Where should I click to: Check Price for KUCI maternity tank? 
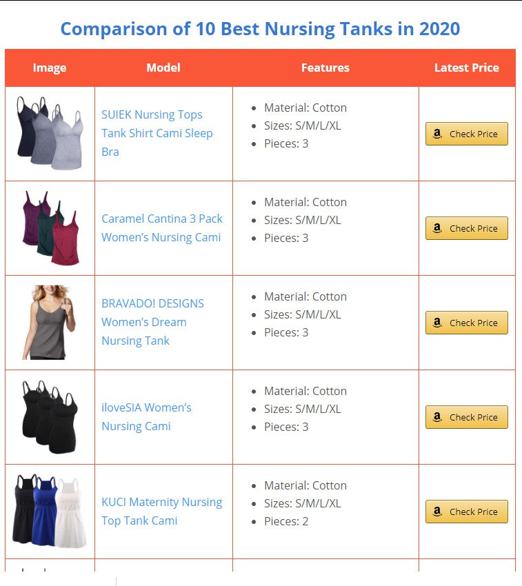467,512
